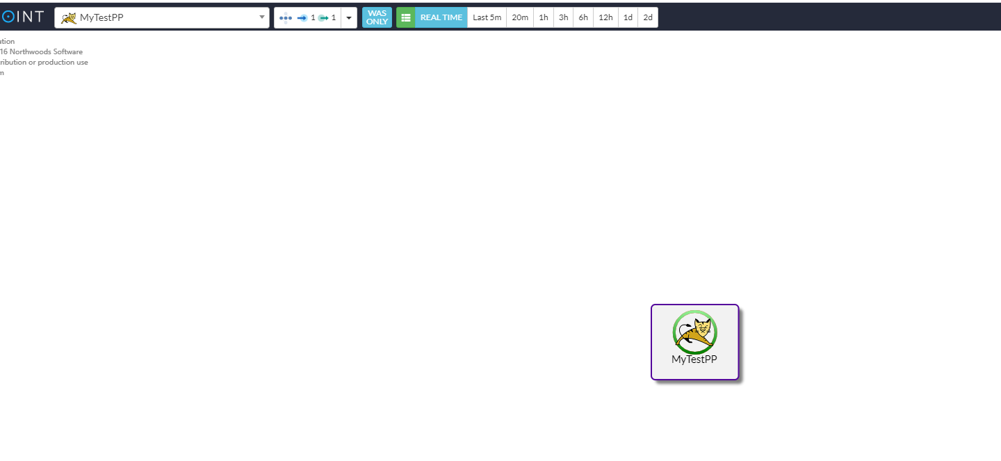Click the Pinpoint logo in the header
1001x461 pixels.
(22, 17)
